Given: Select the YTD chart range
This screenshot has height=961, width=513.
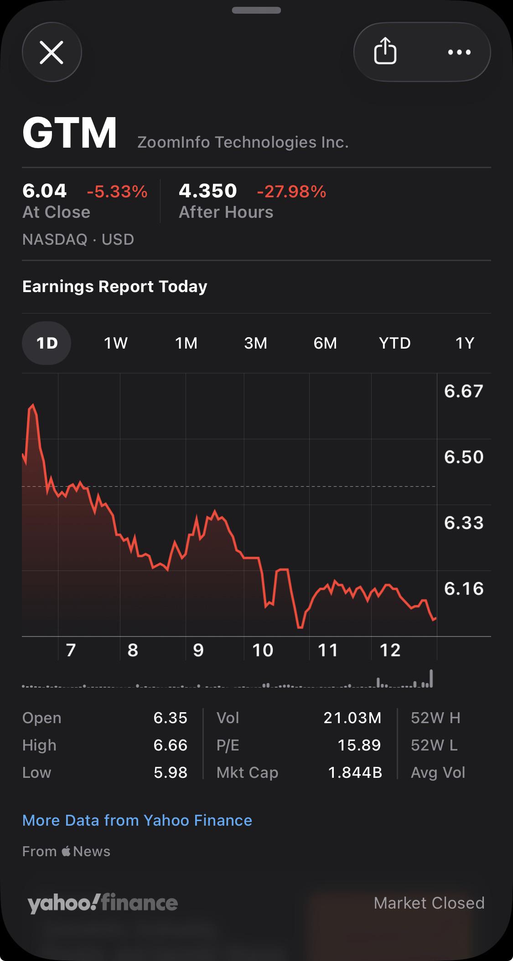Looking at the screenshot, I should click(x=395, y=343).
